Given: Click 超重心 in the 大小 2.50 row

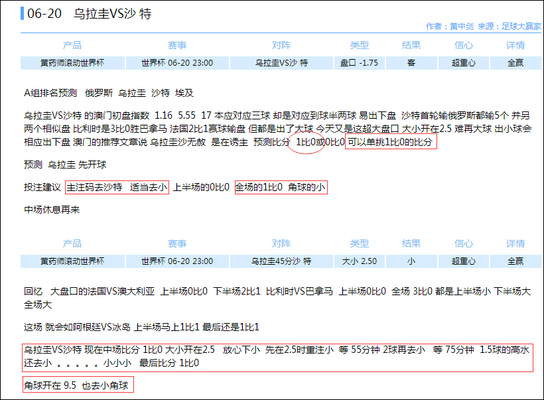Looking at the screenshot, I should point(464,261).
